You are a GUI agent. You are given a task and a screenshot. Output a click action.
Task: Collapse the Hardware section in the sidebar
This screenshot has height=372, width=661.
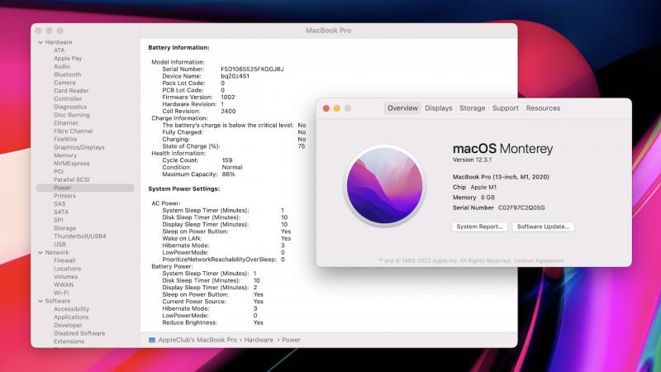[40, 42]
